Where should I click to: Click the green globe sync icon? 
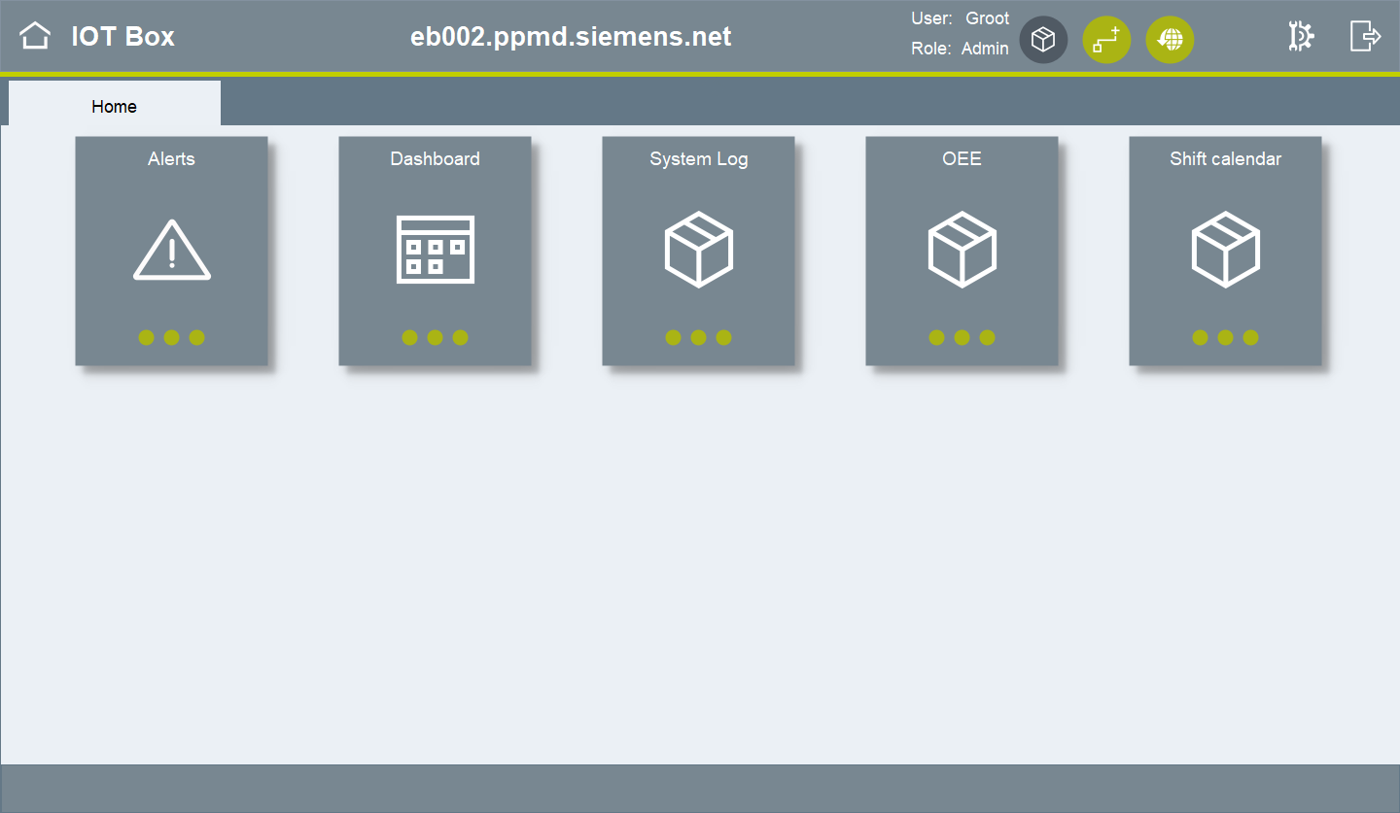tap(1170, 40)
